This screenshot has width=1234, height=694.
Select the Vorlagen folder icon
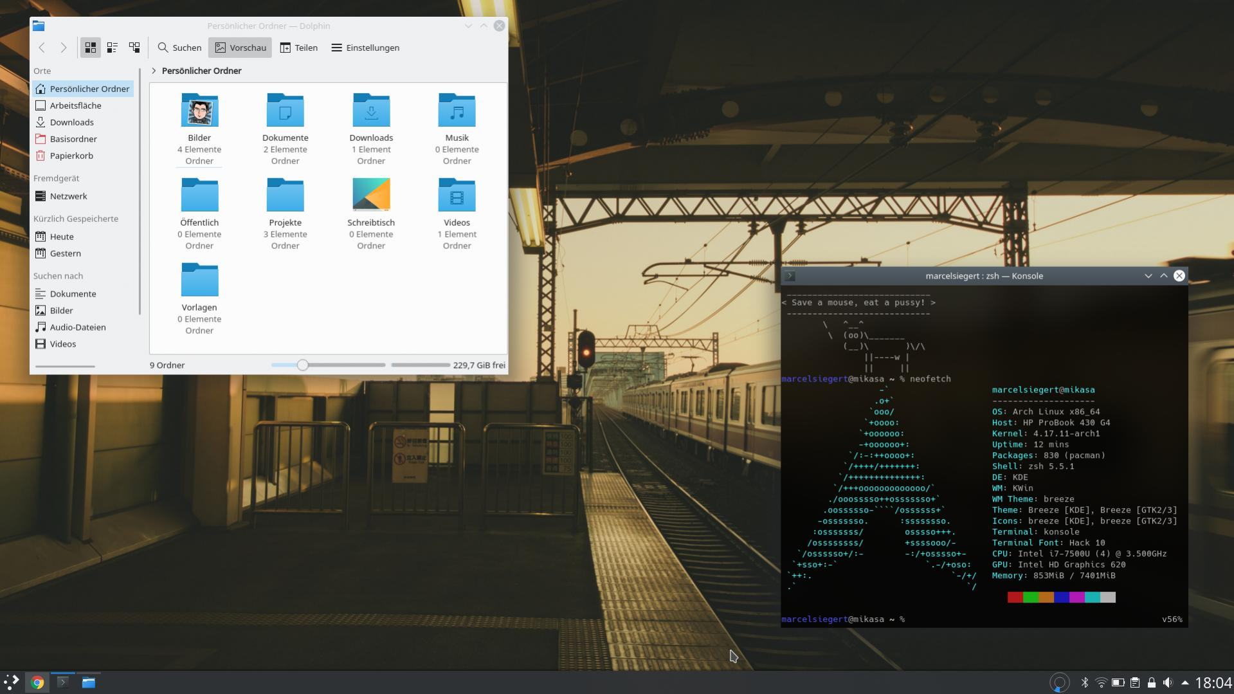point(199,280)
